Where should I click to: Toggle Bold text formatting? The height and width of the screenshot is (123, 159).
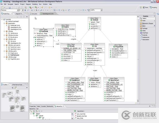coord(25,10)
